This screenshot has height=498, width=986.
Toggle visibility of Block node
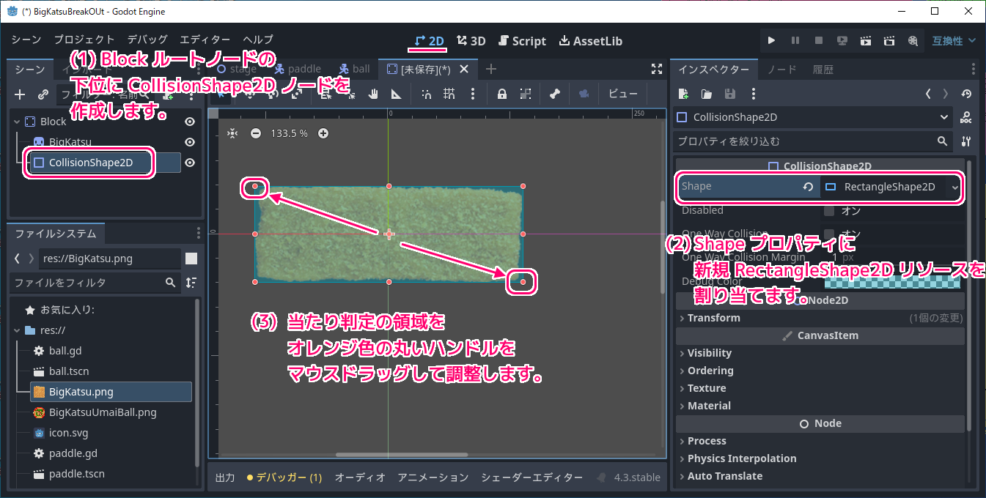pos(190,122)
